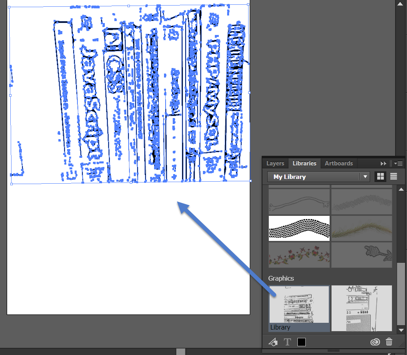Switch library to grid icon view
This screenshot has height=355, width=407.
pos(380,177)
